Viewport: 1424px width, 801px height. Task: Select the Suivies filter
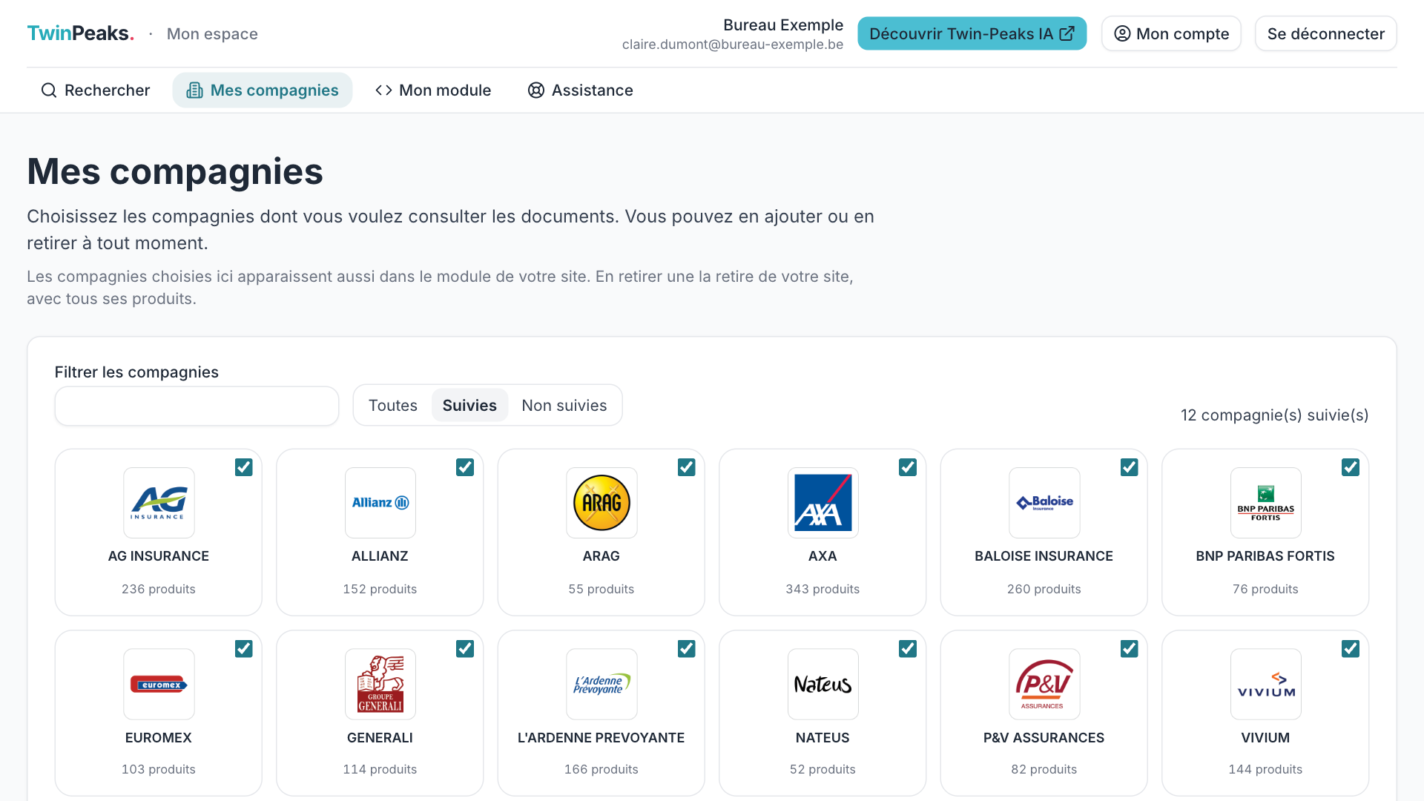coord(469,405)
